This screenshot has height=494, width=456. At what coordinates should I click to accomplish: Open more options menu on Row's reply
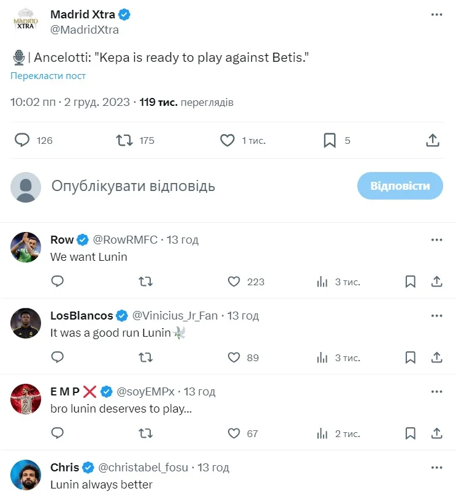click(x=436, y=239)
